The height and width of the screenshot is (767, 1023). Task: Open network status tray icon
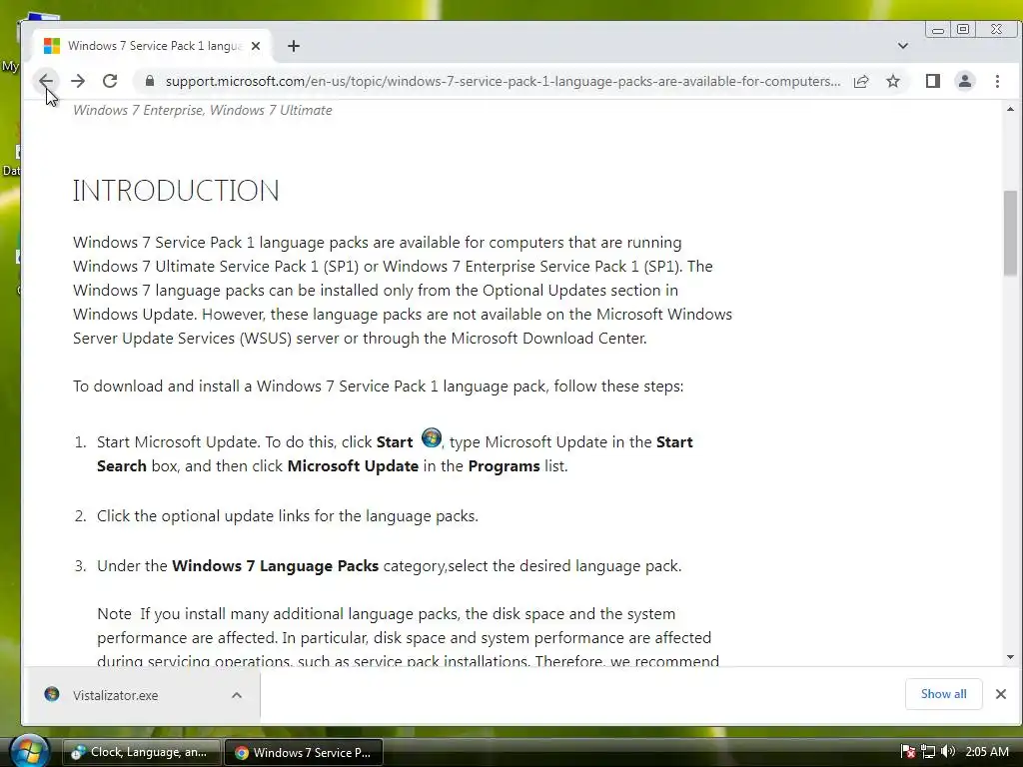pyautogui.click(x=928, y=752)
